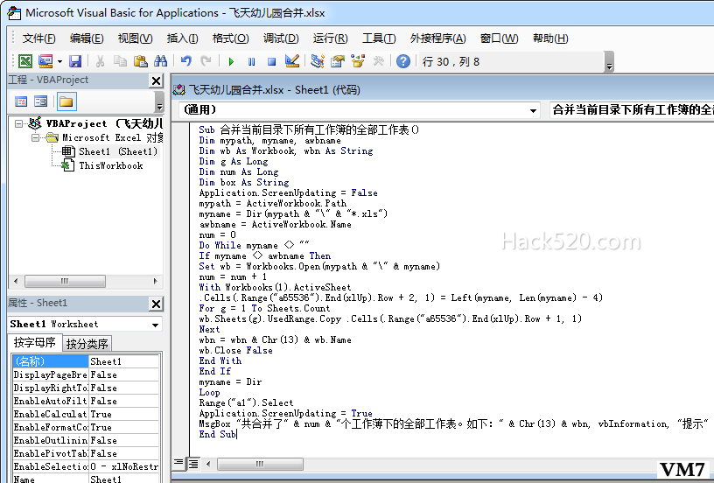Screen dimensions: 714x483
Task: Click the Toolbox wrench icon
Action: point(378,61)
